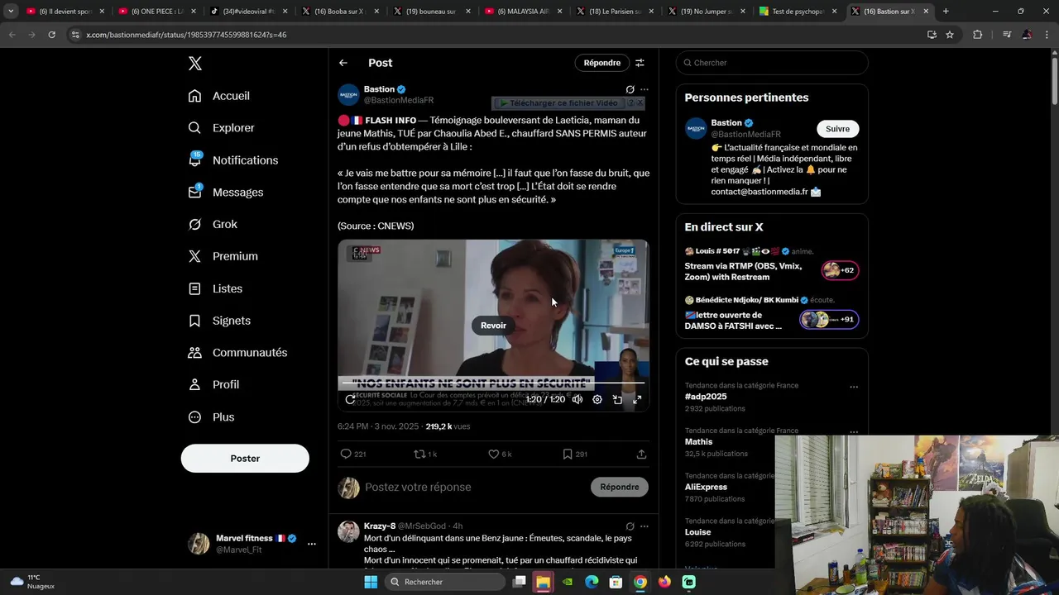Open the three-dot menu for #adp2025 trend
The height and width of the screenshot is (595, 1059).
(854, 387)
